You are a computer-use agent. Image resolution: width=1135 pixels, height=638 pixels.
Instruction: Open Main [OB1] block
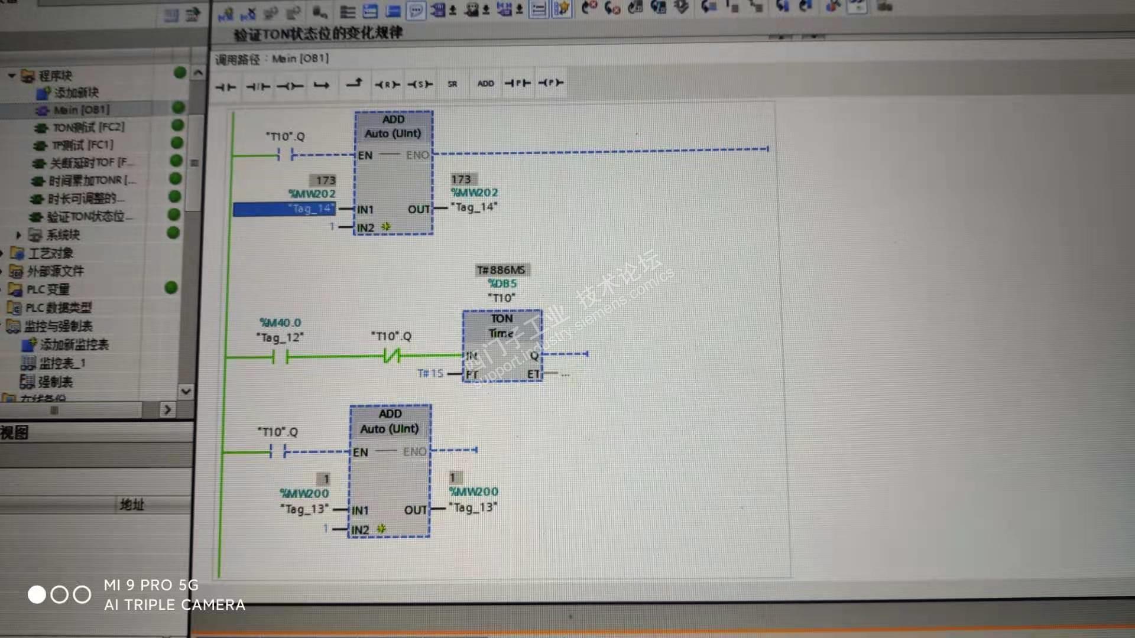[81, 110]
